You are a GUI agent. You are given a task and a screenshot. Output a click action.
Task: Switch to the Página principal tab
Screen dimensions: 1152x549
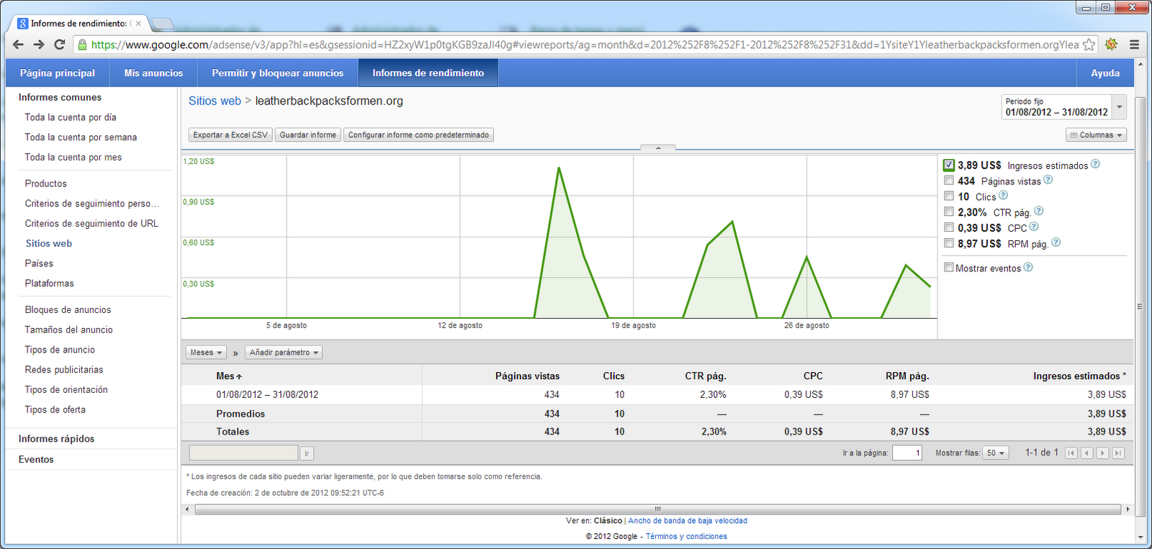click(x=58, y=73)
